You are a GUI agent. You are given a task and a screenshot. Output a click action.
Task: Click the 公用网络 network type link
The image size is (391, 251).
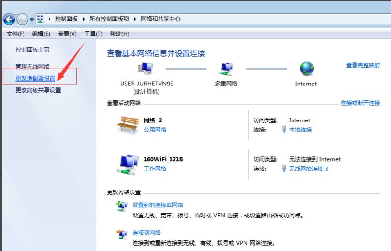point(155,130)
